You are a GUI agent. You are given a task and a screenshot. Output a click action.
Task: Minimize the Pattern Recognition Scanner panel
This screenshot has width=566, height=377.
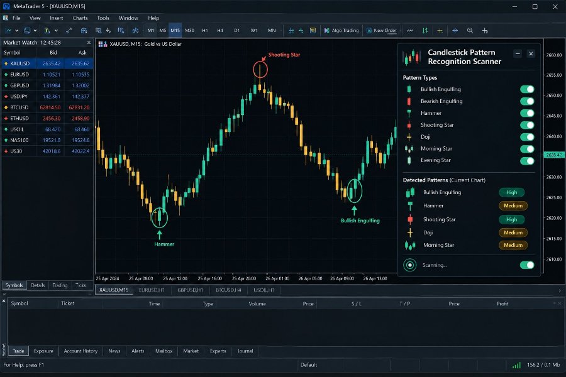(x=518, y=54)
